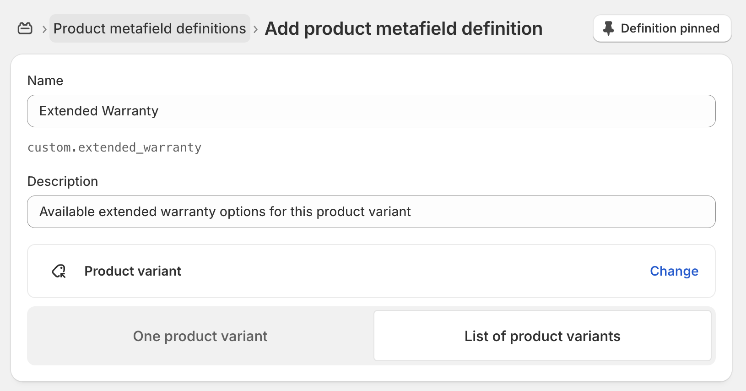
Task: Click the Product variant type icon
Action: tap(59, 271)
